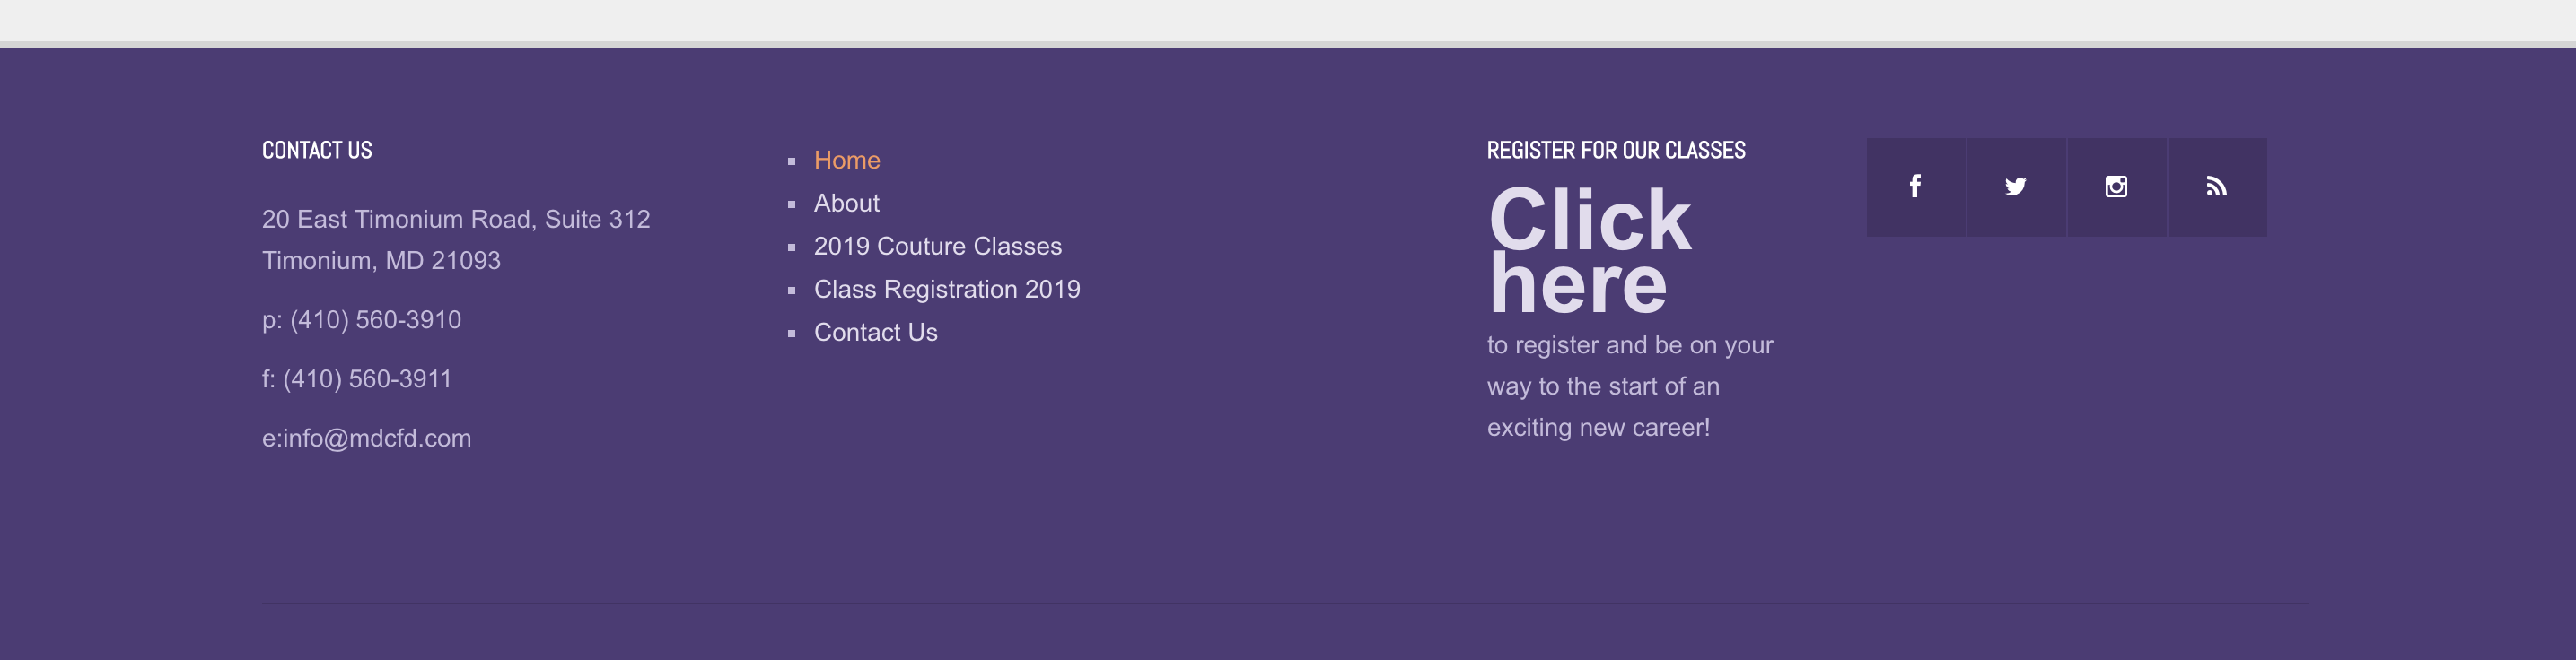Select Class Registration 2019 menu item
The image size is (2576, 660).
tap(946, 290)
